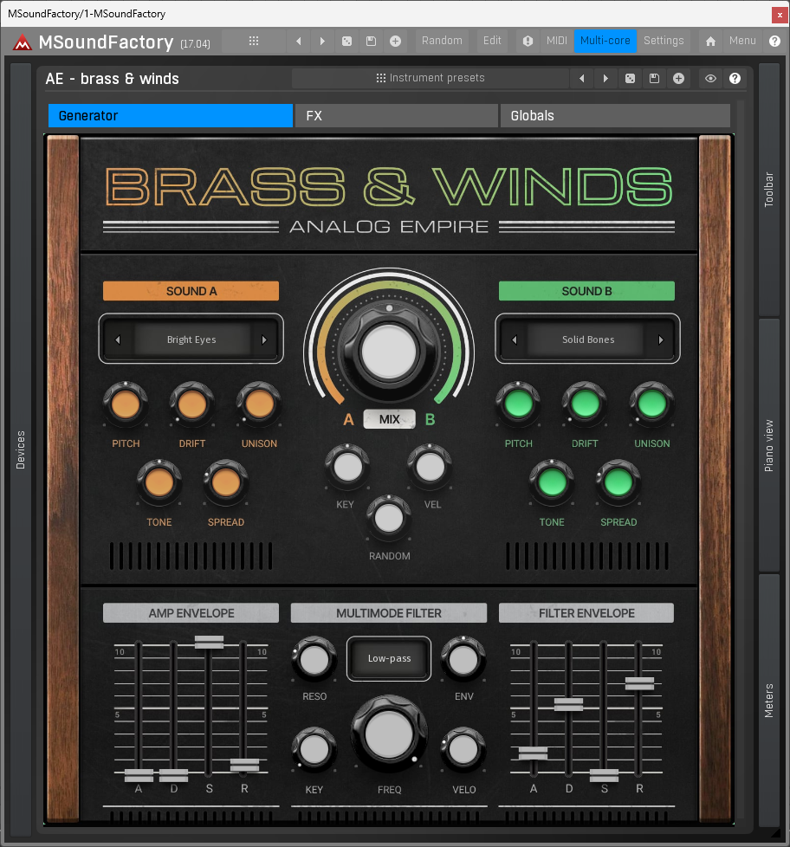Switch to the Generator tab
This screenshot has width=790, height=847.
pos(170,115)
